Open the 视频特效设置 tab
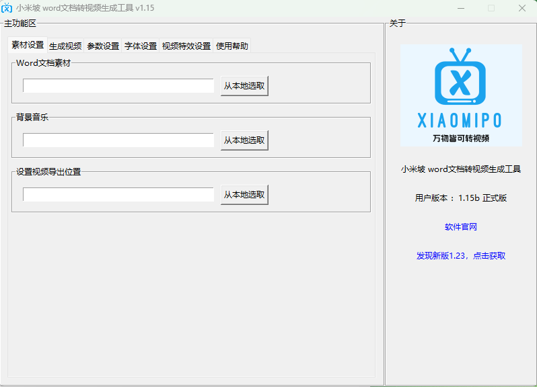The image size is (537, 387). [186, 46]
